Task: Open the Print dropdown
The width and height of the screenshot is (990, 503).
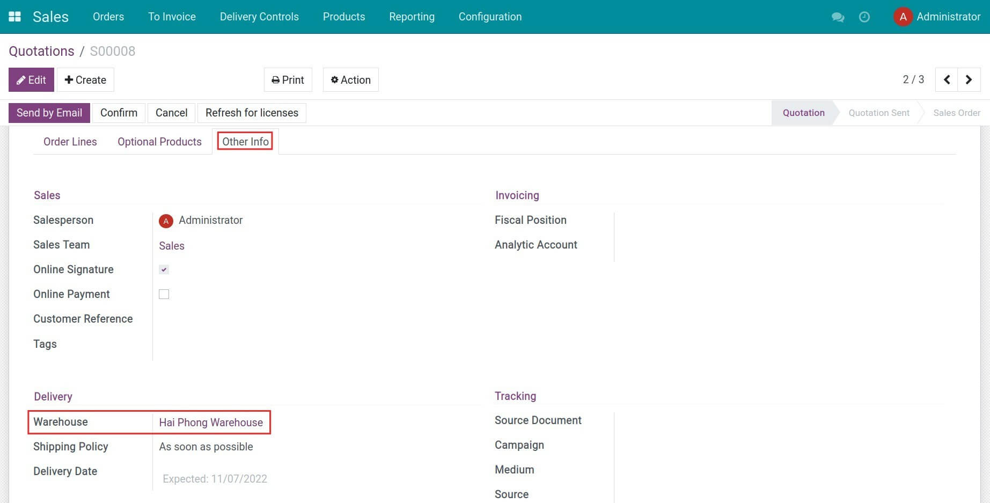Action: 288,80
